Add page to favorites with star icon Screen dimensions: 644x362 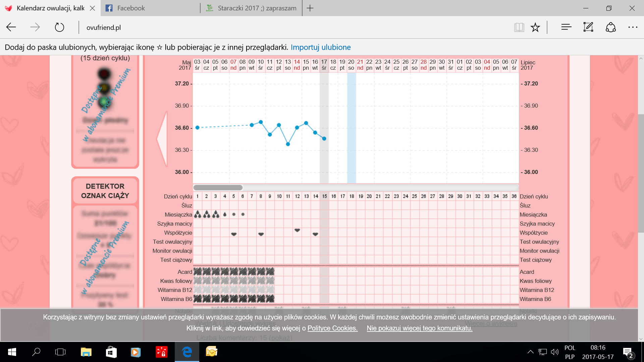[535, 27]
